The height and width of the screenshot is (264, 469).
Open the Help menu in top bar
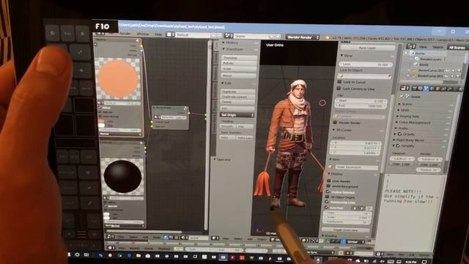158,34
